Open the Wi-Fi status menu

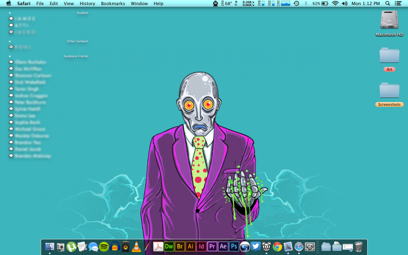(335, 4)
